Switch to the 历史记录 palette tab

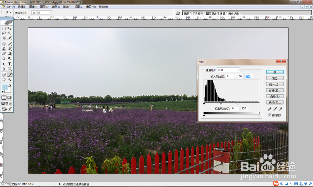(233, 13)
